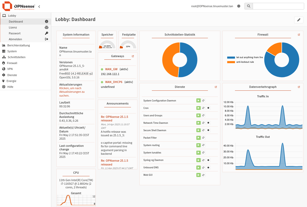Click the Laufzeit value 00:32:06
This screenshot has height=207, width=307.
pyautogui.click(x=65, y=106)
